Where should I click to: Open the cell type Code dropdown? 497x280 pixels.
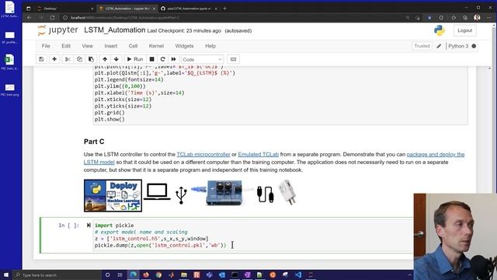tap(202, 59)
